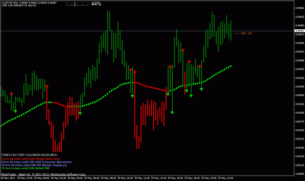The width and height of the screenshot is (305, 181).
Task: Click the 0.94395 price axis label
Action: click(x=300, y=86)
